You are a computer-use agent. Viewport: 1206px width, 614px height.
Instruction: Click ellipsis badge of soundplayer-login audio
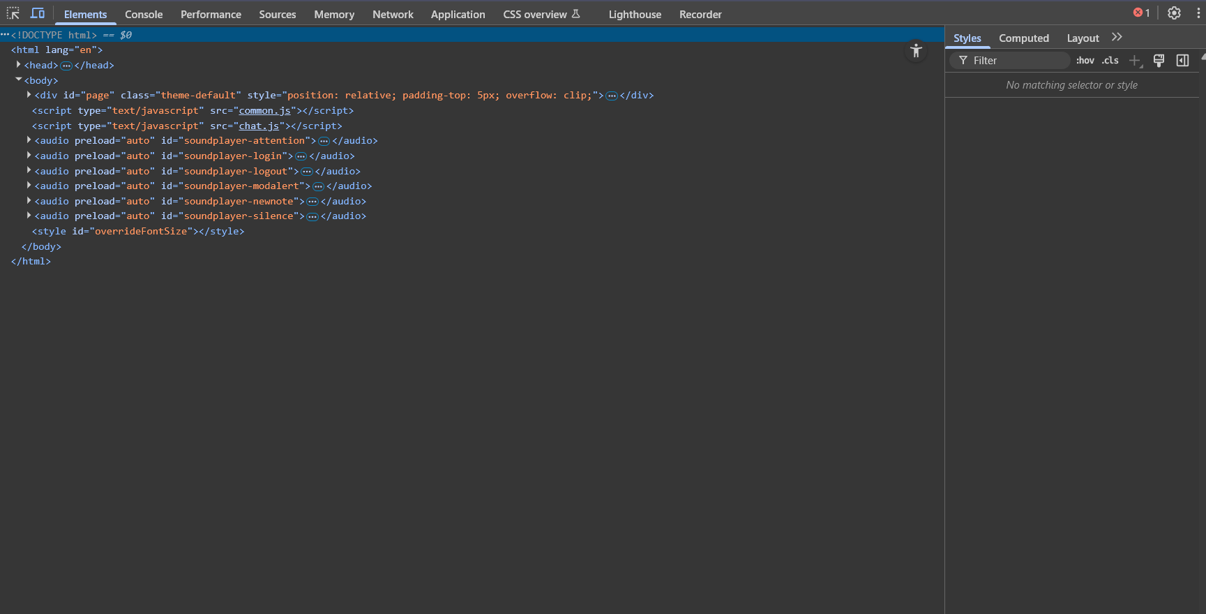coord(301,156)
